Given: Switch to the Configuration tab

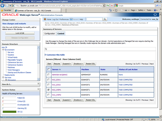Looking at the screenshot, I should pyautogui.click(x=50, y=34).
